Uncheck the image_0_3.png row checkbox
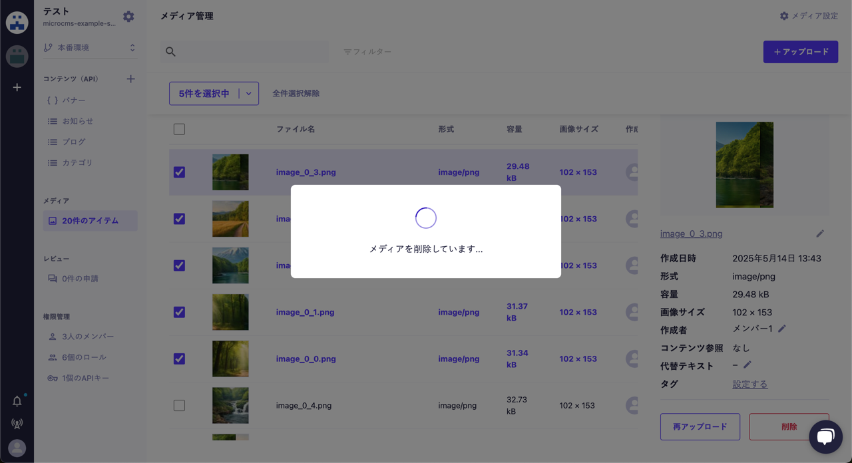Viewport: 852px width, 463px height. [179, 172]
